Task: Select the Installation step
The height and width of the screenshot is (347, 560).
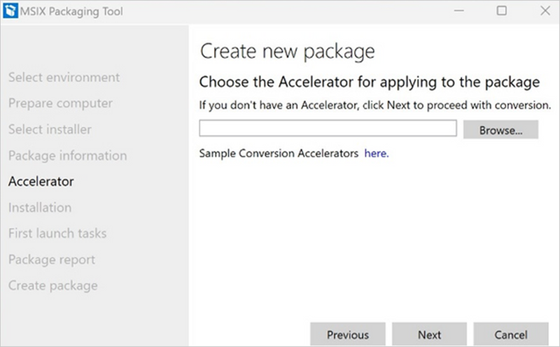Action: click(x=40, y=207)
